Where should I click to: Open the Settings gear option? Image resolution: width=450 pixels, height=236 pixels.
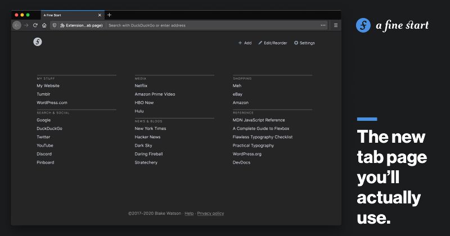[x=304, y=43]
